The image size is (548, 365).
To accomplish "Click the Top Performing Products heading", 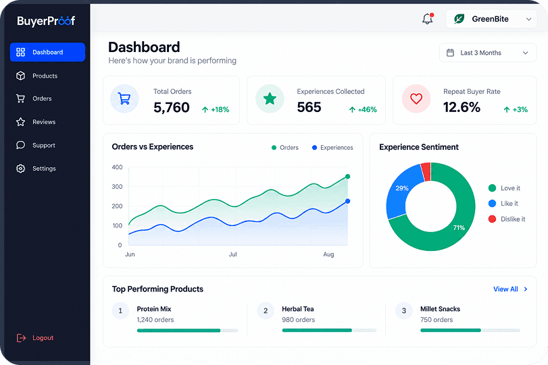I will click(157, 289).
